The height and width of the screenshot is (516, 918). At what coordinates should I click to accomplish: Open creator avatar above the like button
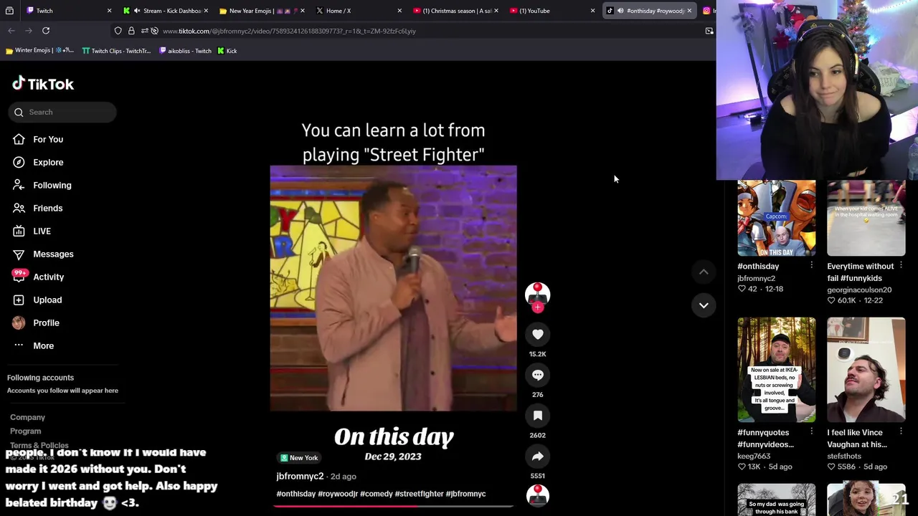coord(537,295)
